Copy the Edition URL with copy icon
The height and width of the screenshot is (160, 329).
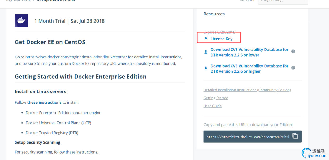pyautogui.click(x=295, y=136)
